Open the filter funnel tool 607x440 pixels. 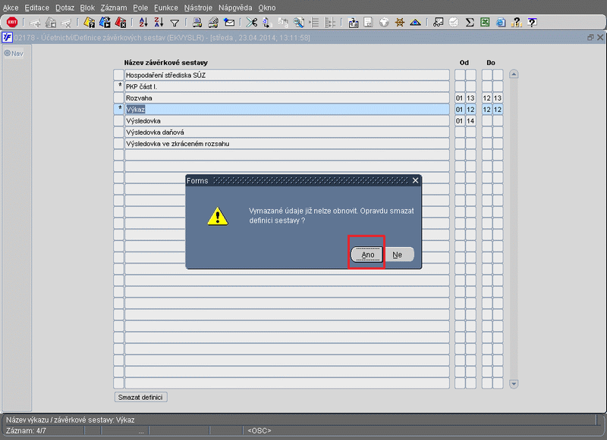point(175,23)
